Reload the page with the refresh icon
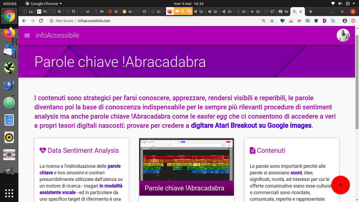This screenshot has height=202, width=359. coord(41,21)
